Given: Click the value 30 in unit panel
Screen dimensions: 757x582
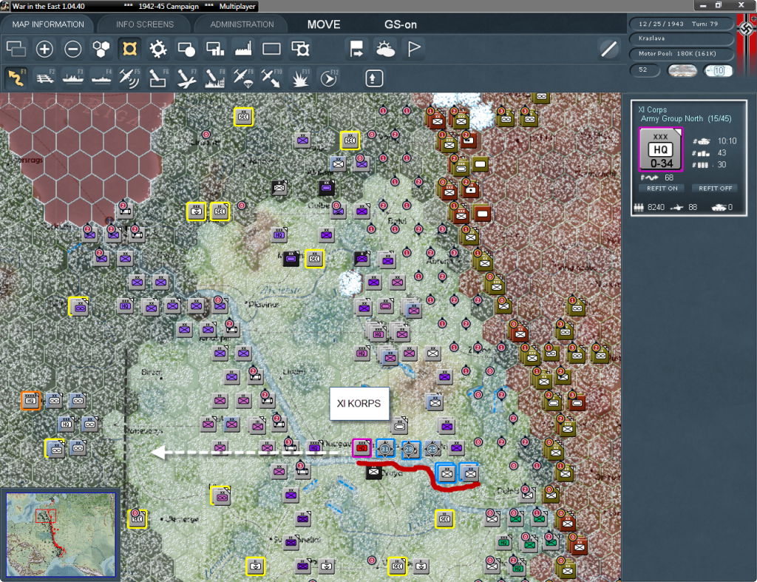Looking at the screenshot, I should pyautogui.click(x=722, y=165).
